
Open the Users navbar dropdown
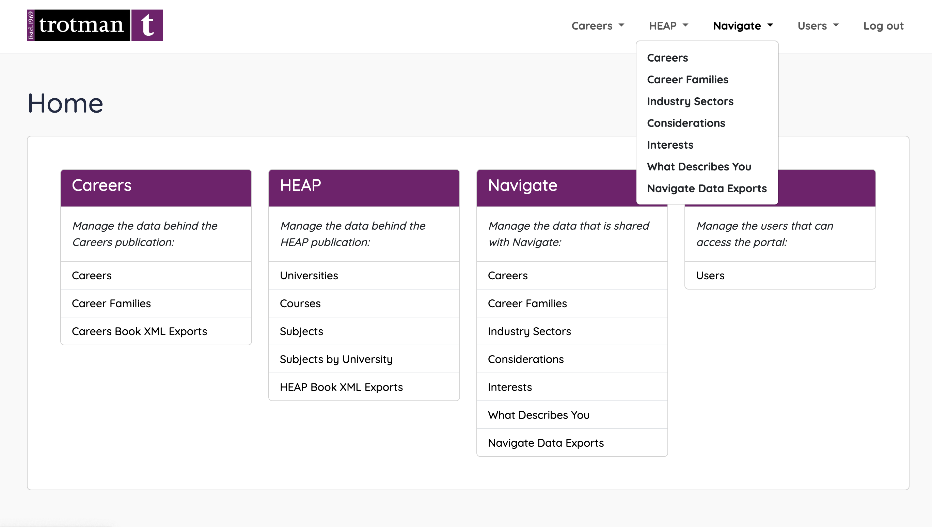pos(818,26)
